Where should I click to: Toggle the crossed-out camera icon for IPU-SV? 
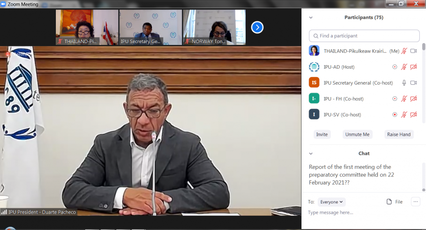413,115
